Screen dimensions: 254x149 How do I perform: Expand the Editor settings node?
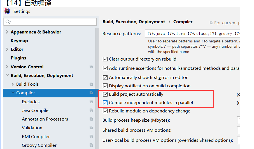pyautogui.click(x=7, y=49)
